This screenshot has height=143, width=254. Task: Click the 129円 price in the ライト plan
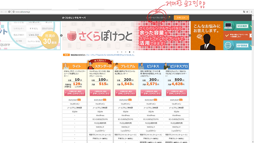(77, 84)
